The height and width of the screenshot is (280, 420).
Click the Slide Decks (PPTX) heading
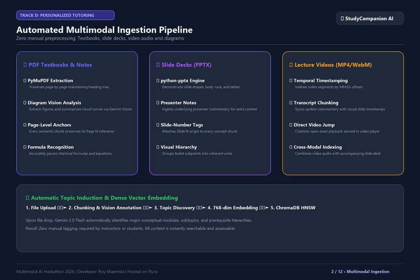coord(187,65)
